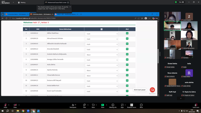
Task: Open browser profile avatar
Action: (146, 18)
